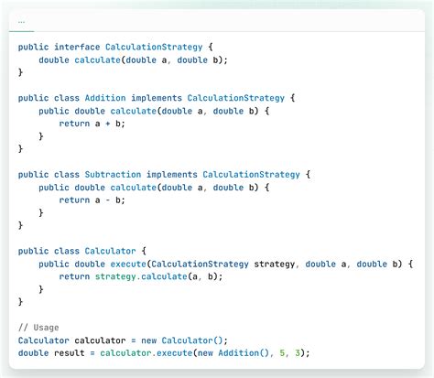Click the line "return strategy.calculate(a, b);"

141,277
